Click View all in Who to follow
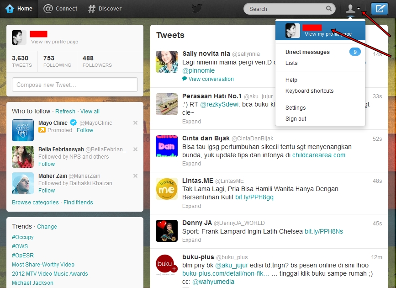Screen dimensions: 396x288 pyautogui.click(x=90, y=112)
